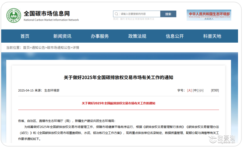
Task: Click the hot search keywords line 热词
Action: 133,19
